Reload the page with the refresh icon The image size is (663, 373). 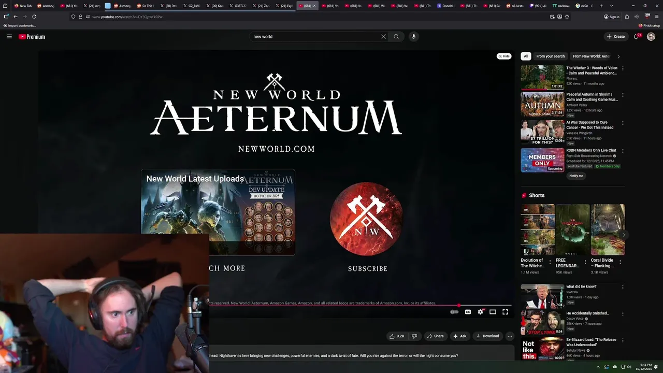(34, 17)
